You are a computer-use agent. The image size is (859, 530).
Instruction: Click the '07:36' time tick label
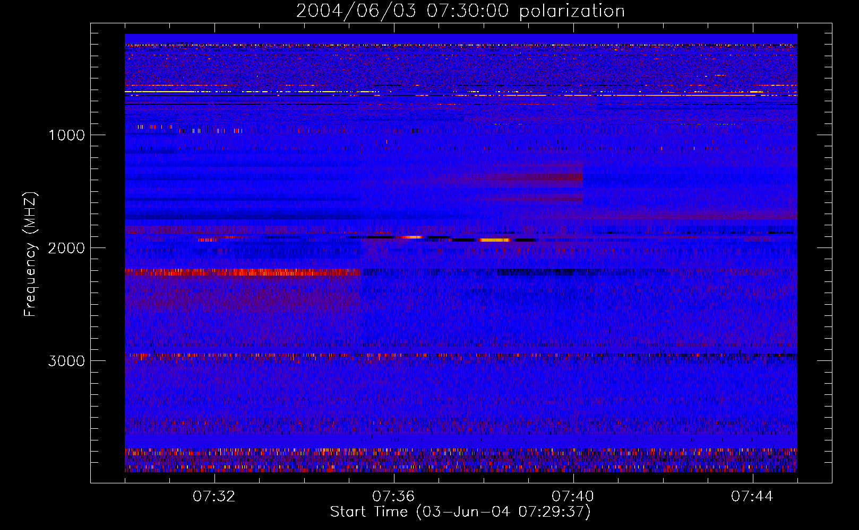[x=393, y=497]
